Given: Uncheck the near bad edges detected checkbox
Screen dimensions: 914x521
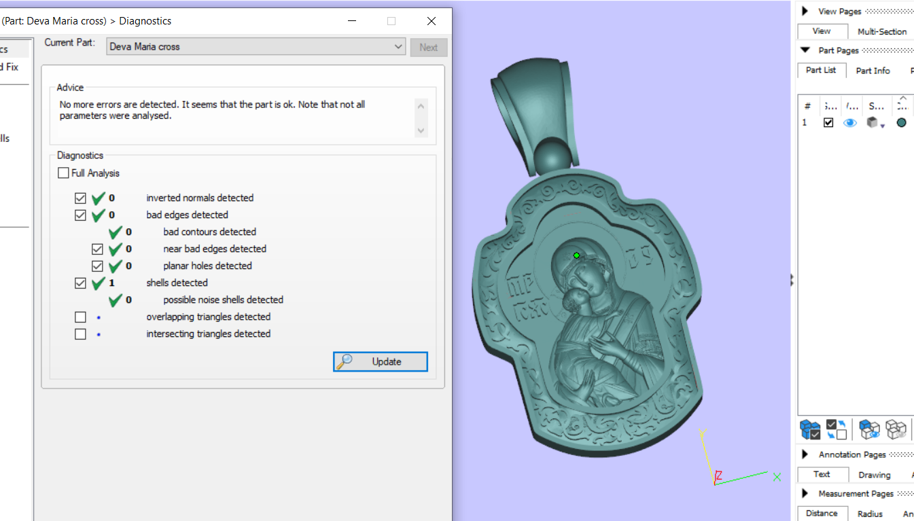Looking at the screenshot, I should 97,249.
